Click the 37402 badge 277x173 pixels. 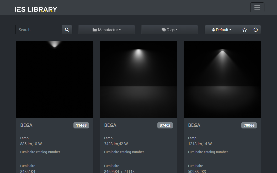165,125
